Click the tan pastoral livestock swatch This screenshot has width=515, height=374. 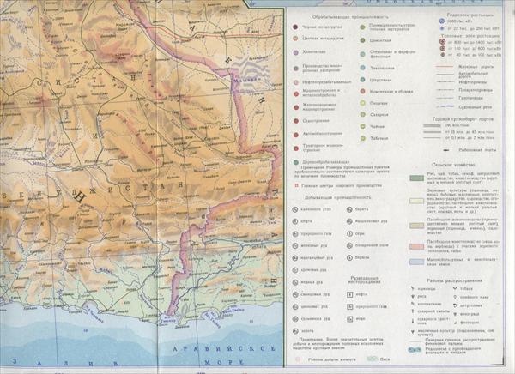416,226
